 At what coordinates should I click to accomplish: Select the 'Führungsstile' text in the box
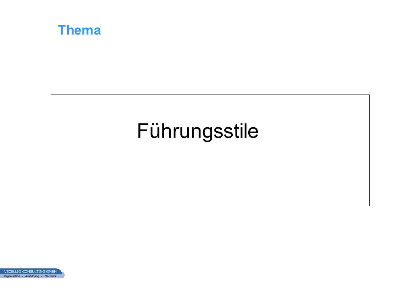(198, 131)
